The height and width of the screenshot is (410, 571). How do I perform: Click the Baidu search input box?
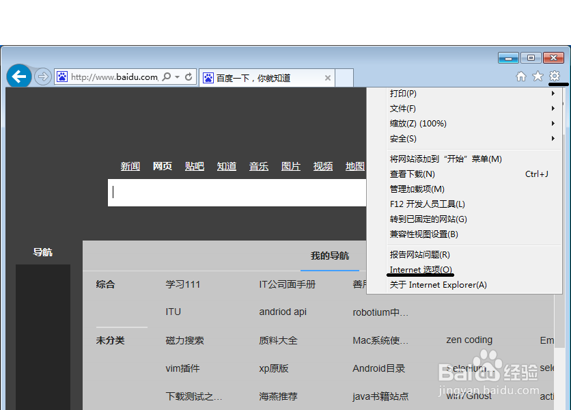coord(237,193)
